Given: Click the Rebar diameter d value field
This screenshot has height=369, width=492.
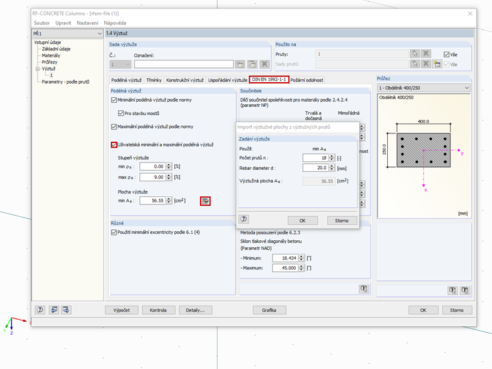Looking at the screenshot, I should click(x=315, y=168).
